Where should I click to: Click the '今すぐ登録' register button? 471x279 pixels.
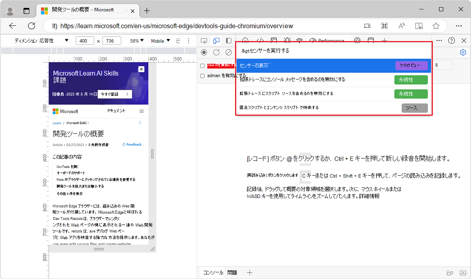point(115,94)
